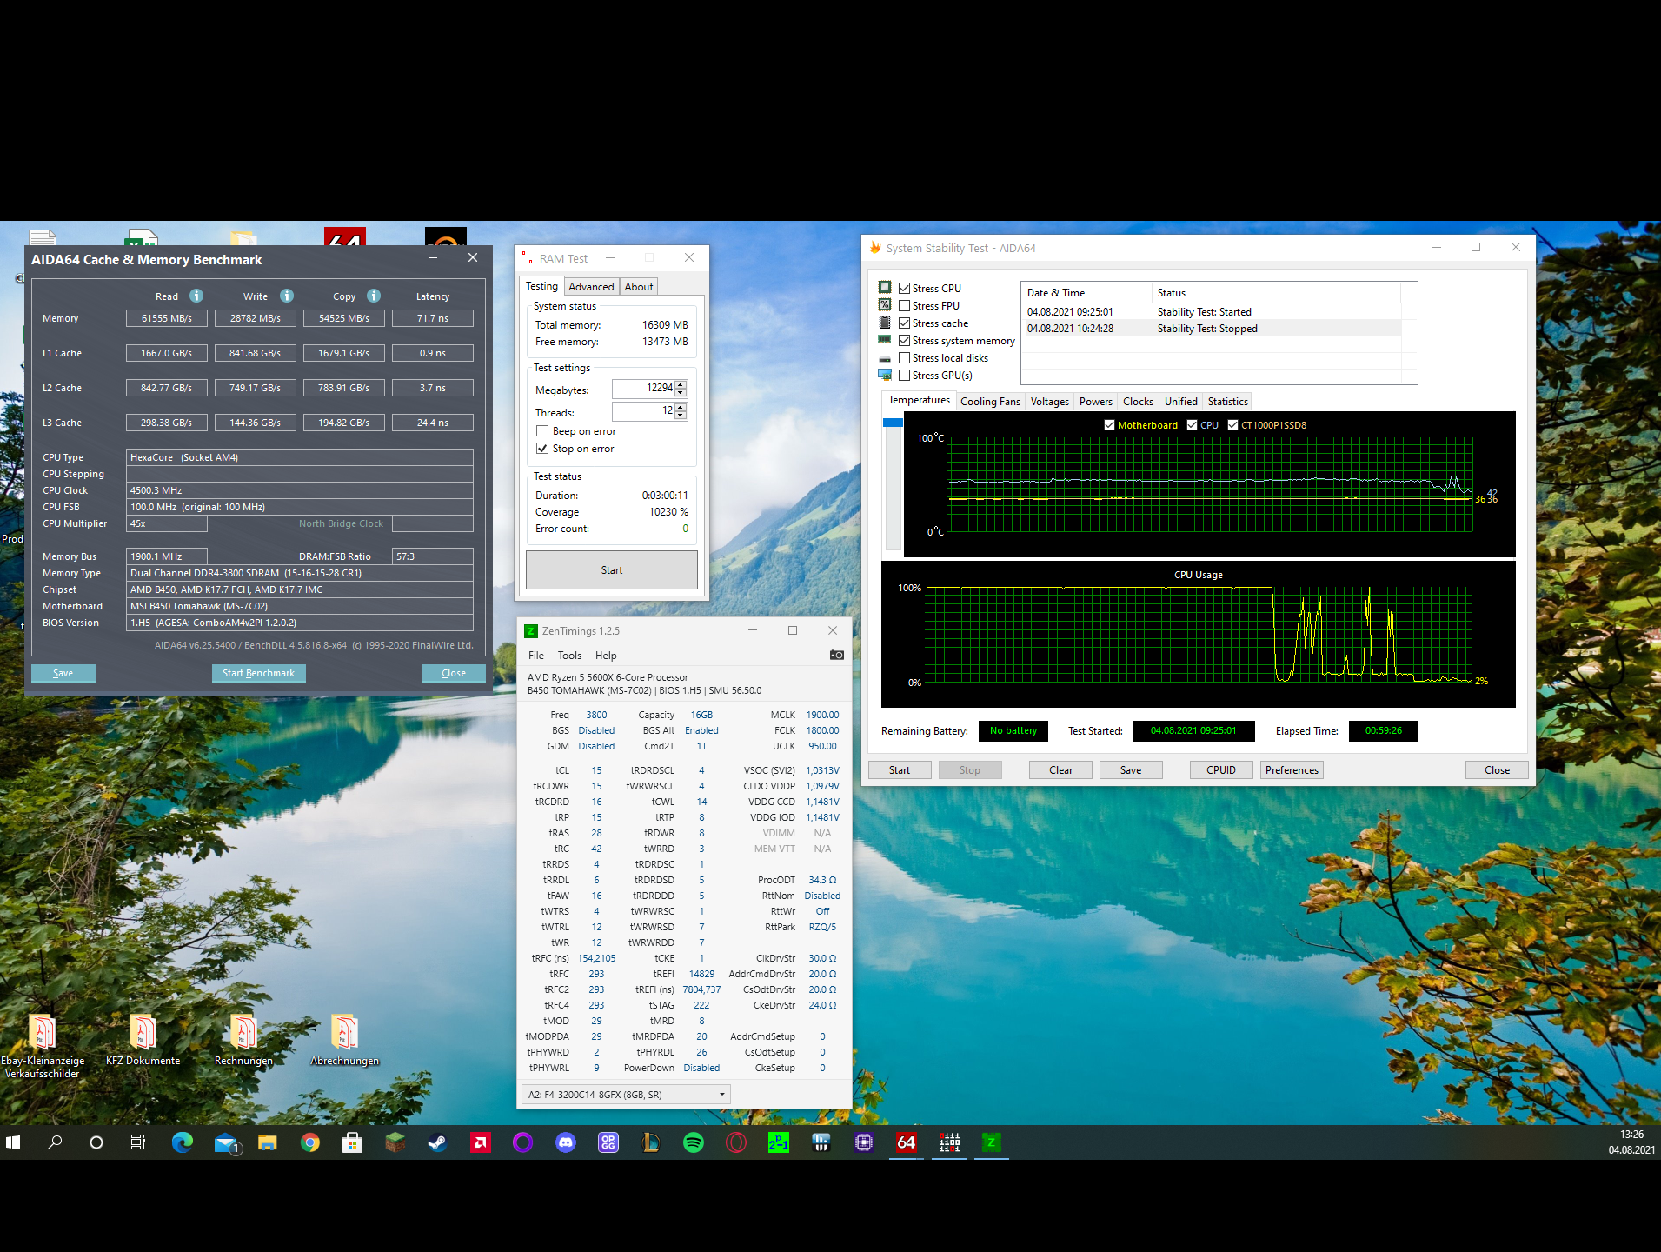Open AMD Radeon Software from the taskbar
Screen dimensions: 1661x1252
point(480,1142)
